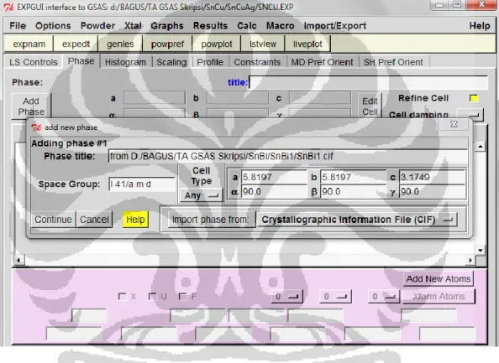
Task: Switch to the MD Pref Orient tab
Action: pyautogui.click(x=322, y=62)
